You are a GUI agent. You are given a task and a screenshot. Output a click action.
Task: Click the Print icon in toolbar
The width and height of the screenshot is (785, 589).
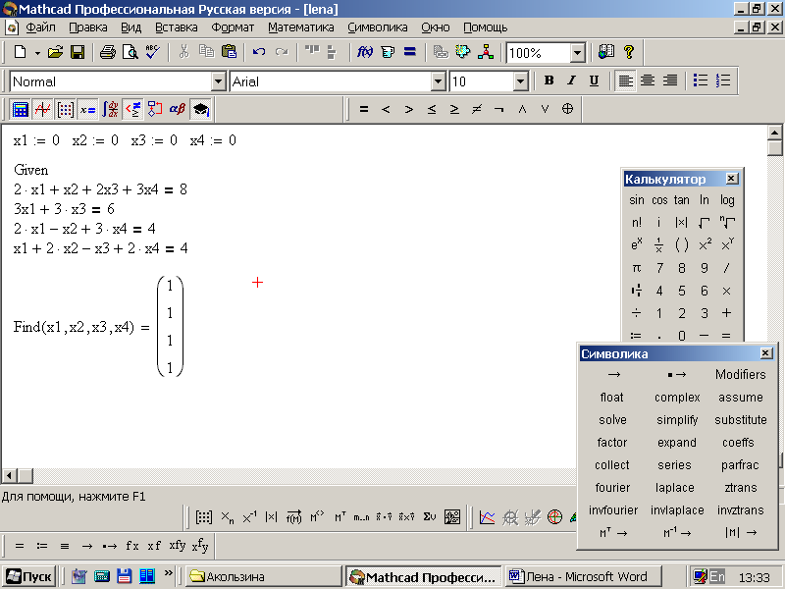click(x=108, y=52)
